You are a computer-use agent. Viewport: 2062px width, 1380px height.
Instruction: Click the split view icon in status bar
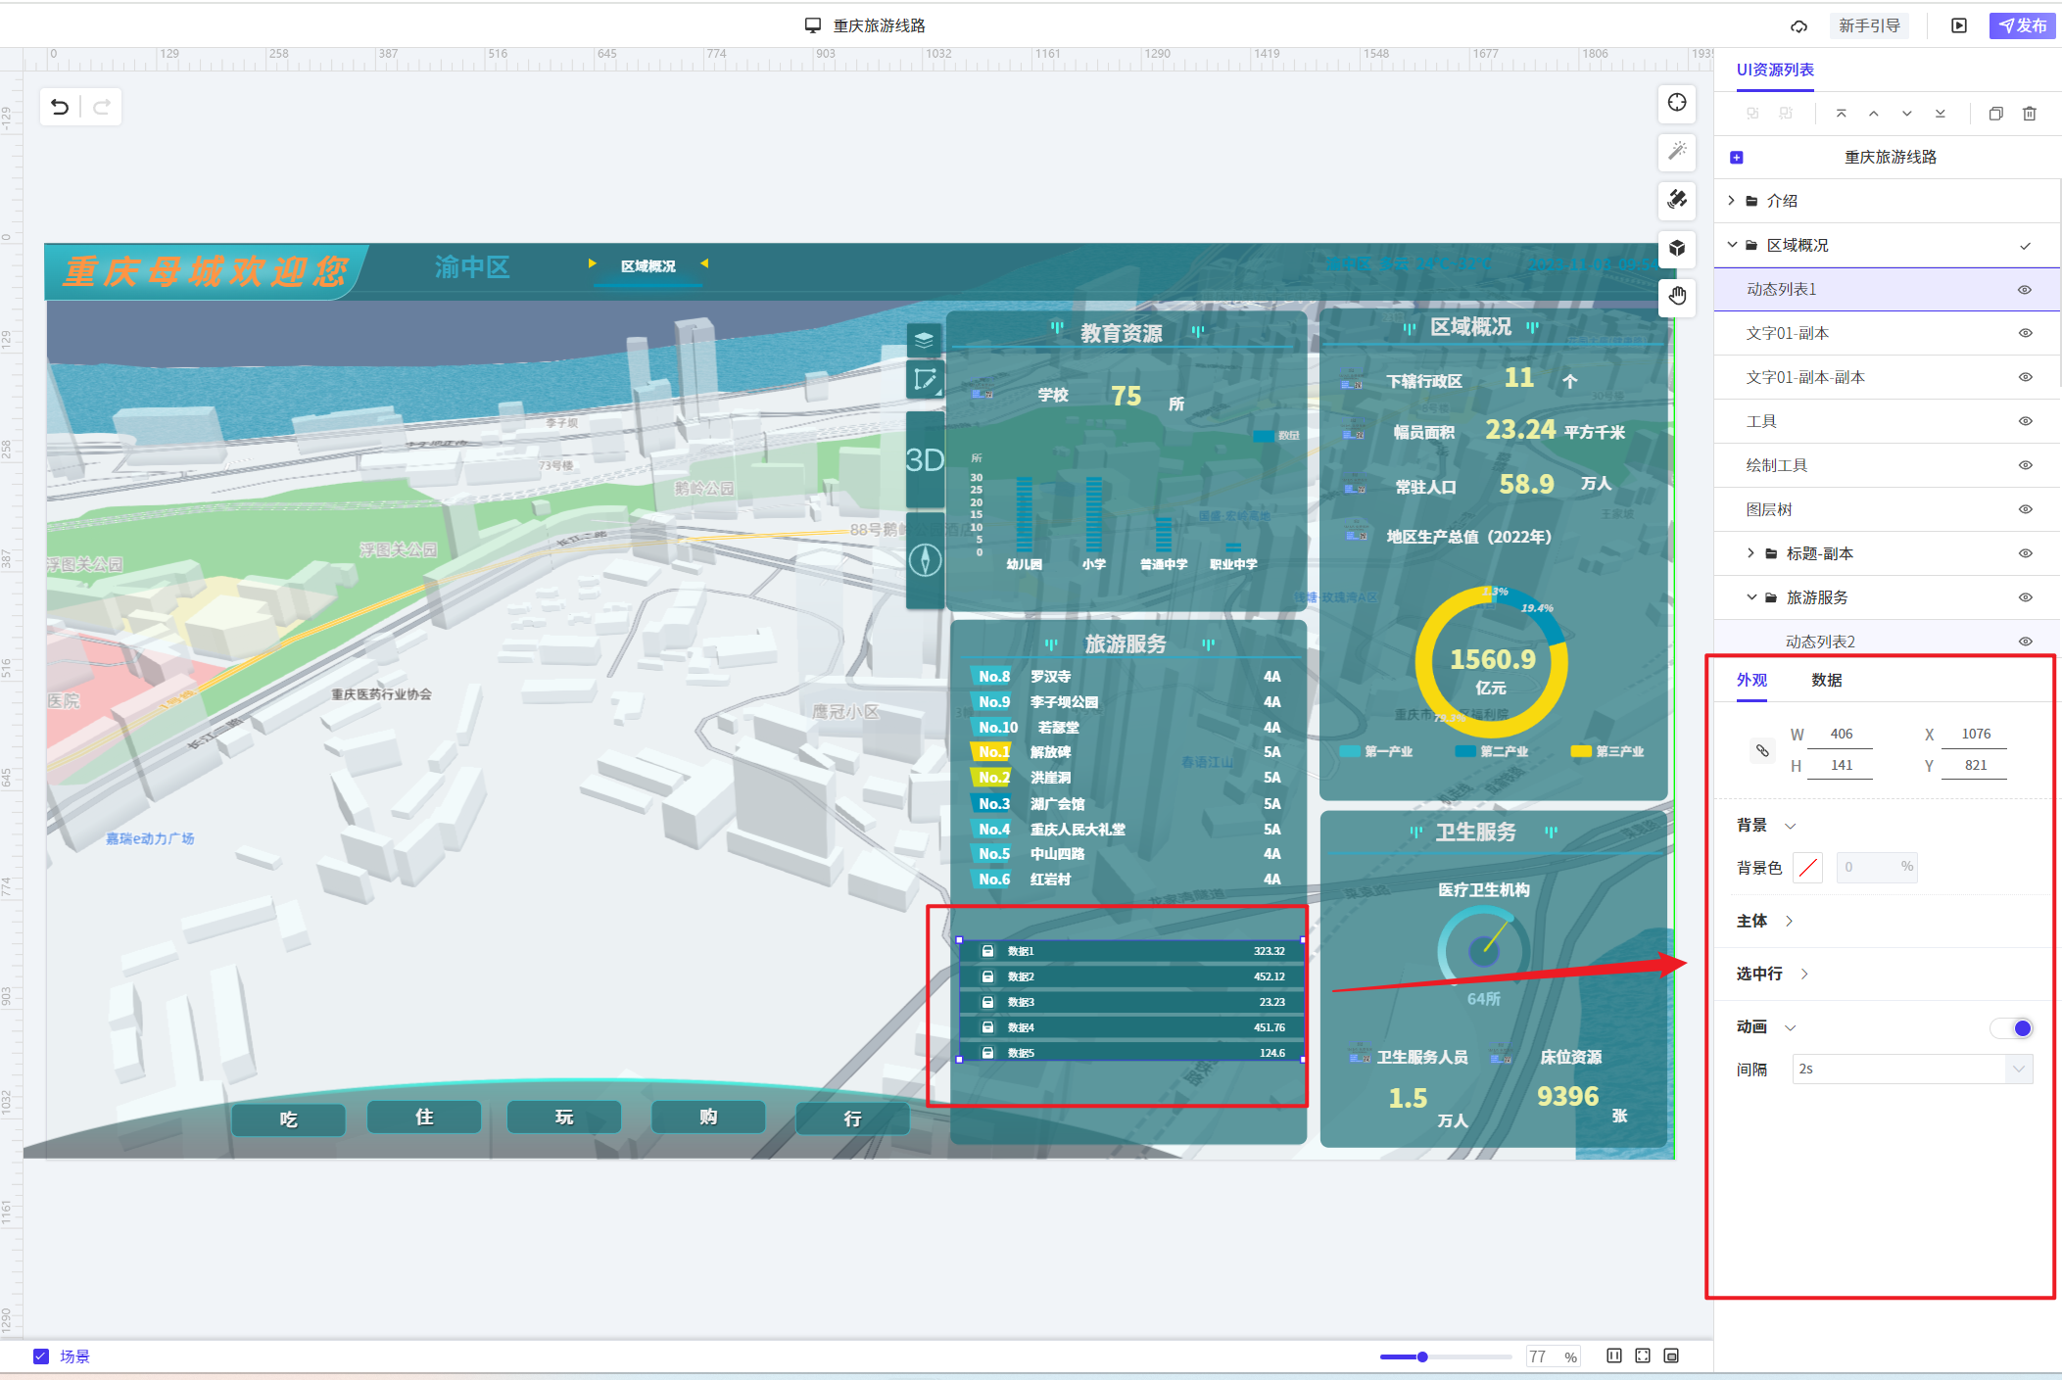click(1614, 1356)
